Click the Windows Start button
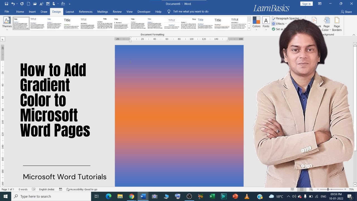Image resolution: width=357 pixels, height=201 pixels. (x=6, y=196)
